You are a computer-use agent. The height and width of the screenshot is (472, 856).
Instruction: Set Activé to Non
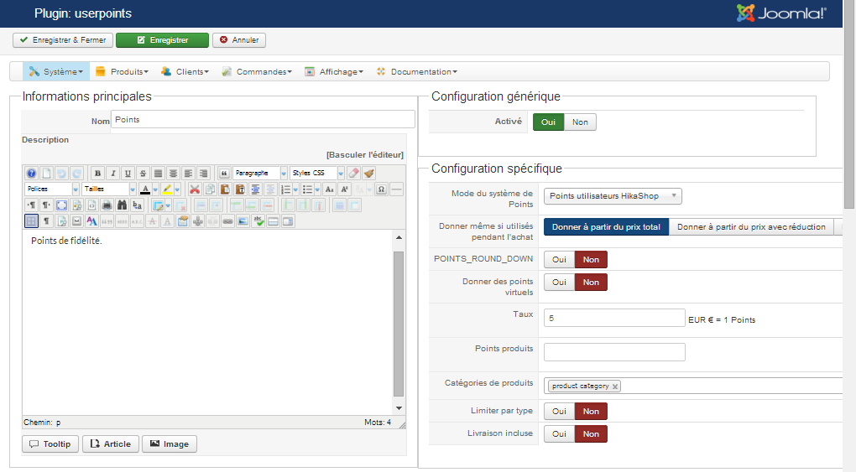coord(580,122)
